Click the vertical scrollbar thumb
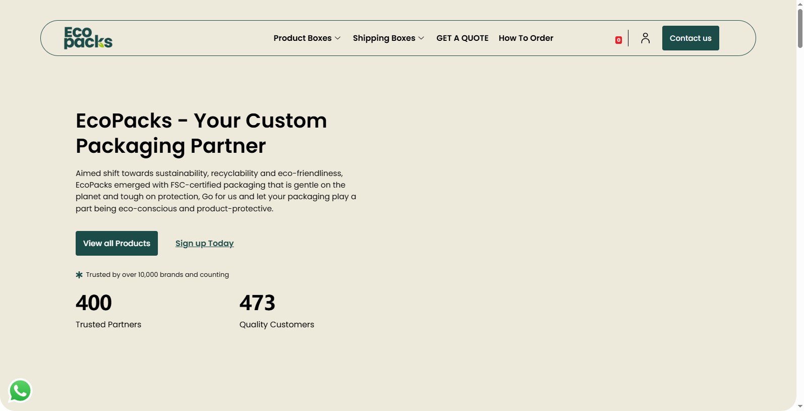This screenshot has width=804, height=411. coord(800,28)
